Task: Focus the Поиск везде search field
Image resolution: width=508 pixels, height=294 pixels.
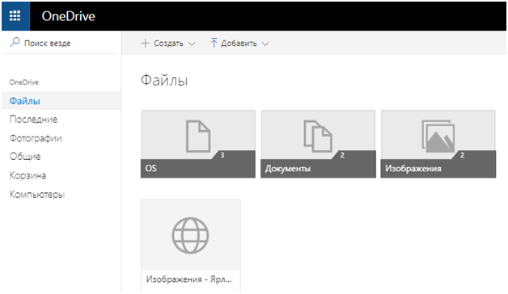Action: pyautogui.click(x=60, y=43)
